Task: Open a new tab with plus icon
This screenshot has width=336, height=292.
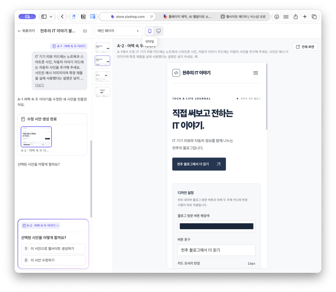Action: point(305,16)
